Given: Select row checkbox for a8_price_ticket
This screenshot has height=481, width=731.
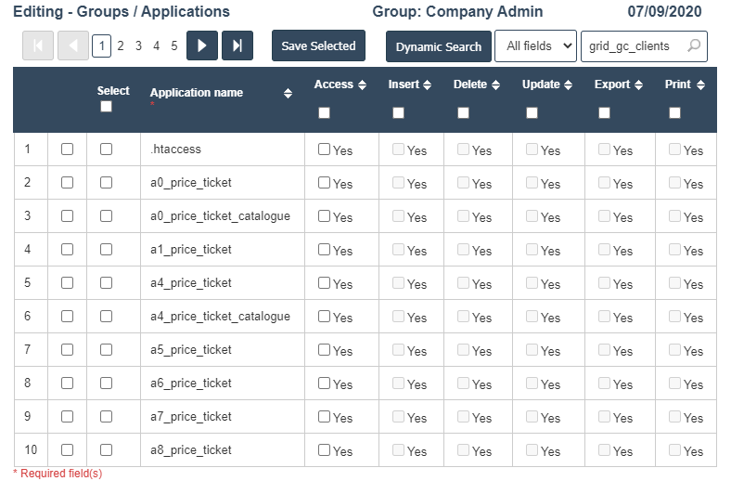Looking at the screenshot, I should [106, 450].
